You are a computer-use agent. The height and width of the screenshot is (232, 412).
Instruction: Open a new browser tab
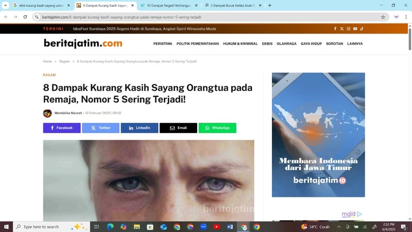click(269, 5)
